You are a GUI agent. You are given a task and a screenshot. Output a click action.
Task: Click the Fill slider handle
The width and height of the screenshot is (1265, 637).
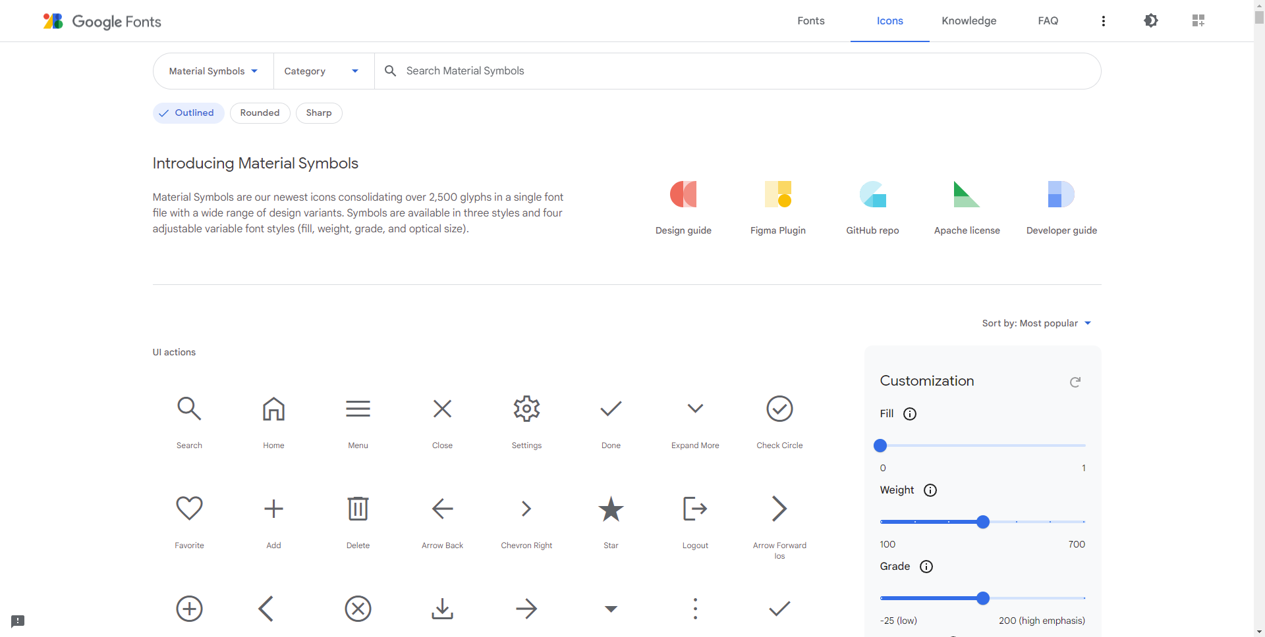click(880, 446)
